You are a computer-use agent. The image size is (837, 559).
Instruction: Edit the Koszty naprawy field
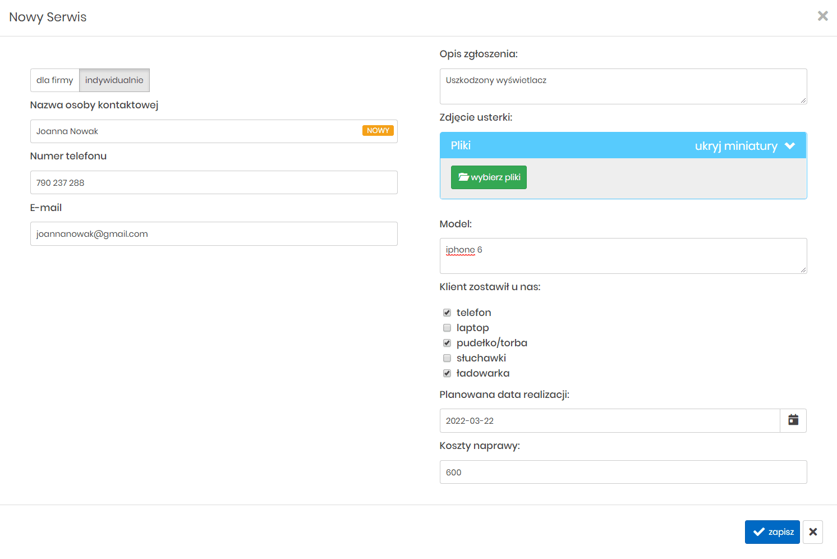623,473
